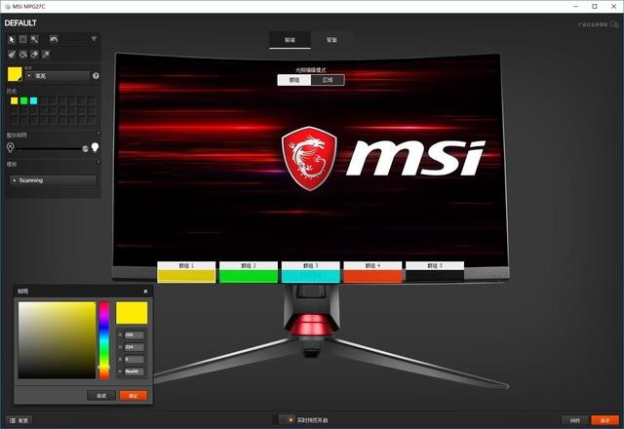Click inside the saturation brightness color field

(57, 340)
